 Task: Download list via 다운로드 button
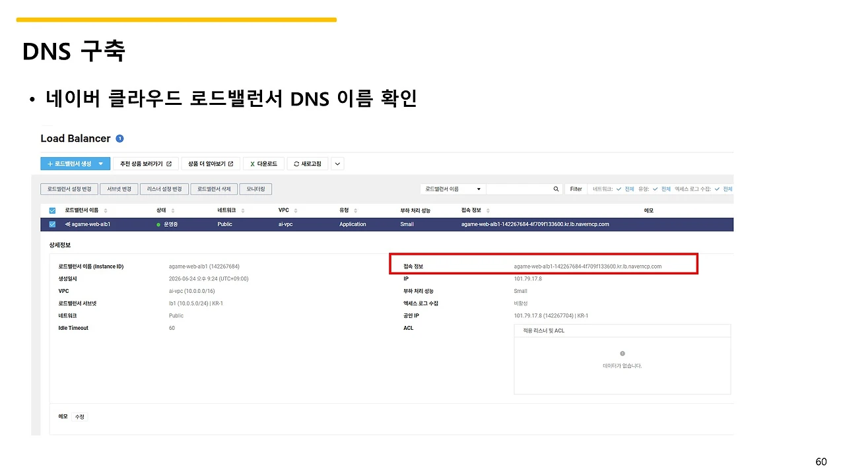click(x=263, y=164)
